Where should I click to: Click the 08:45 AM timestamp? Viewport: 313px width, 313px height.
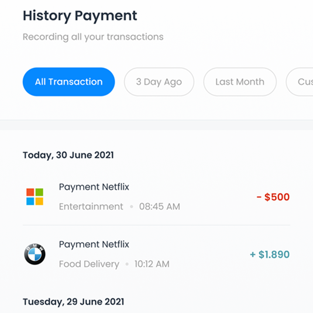point(160,207)
